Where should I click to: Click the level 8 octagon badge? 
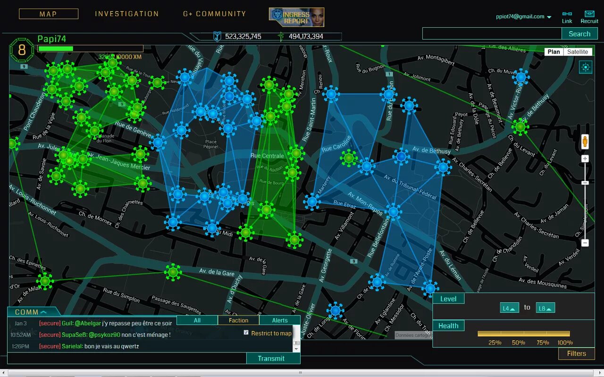(x=22, y=50)
